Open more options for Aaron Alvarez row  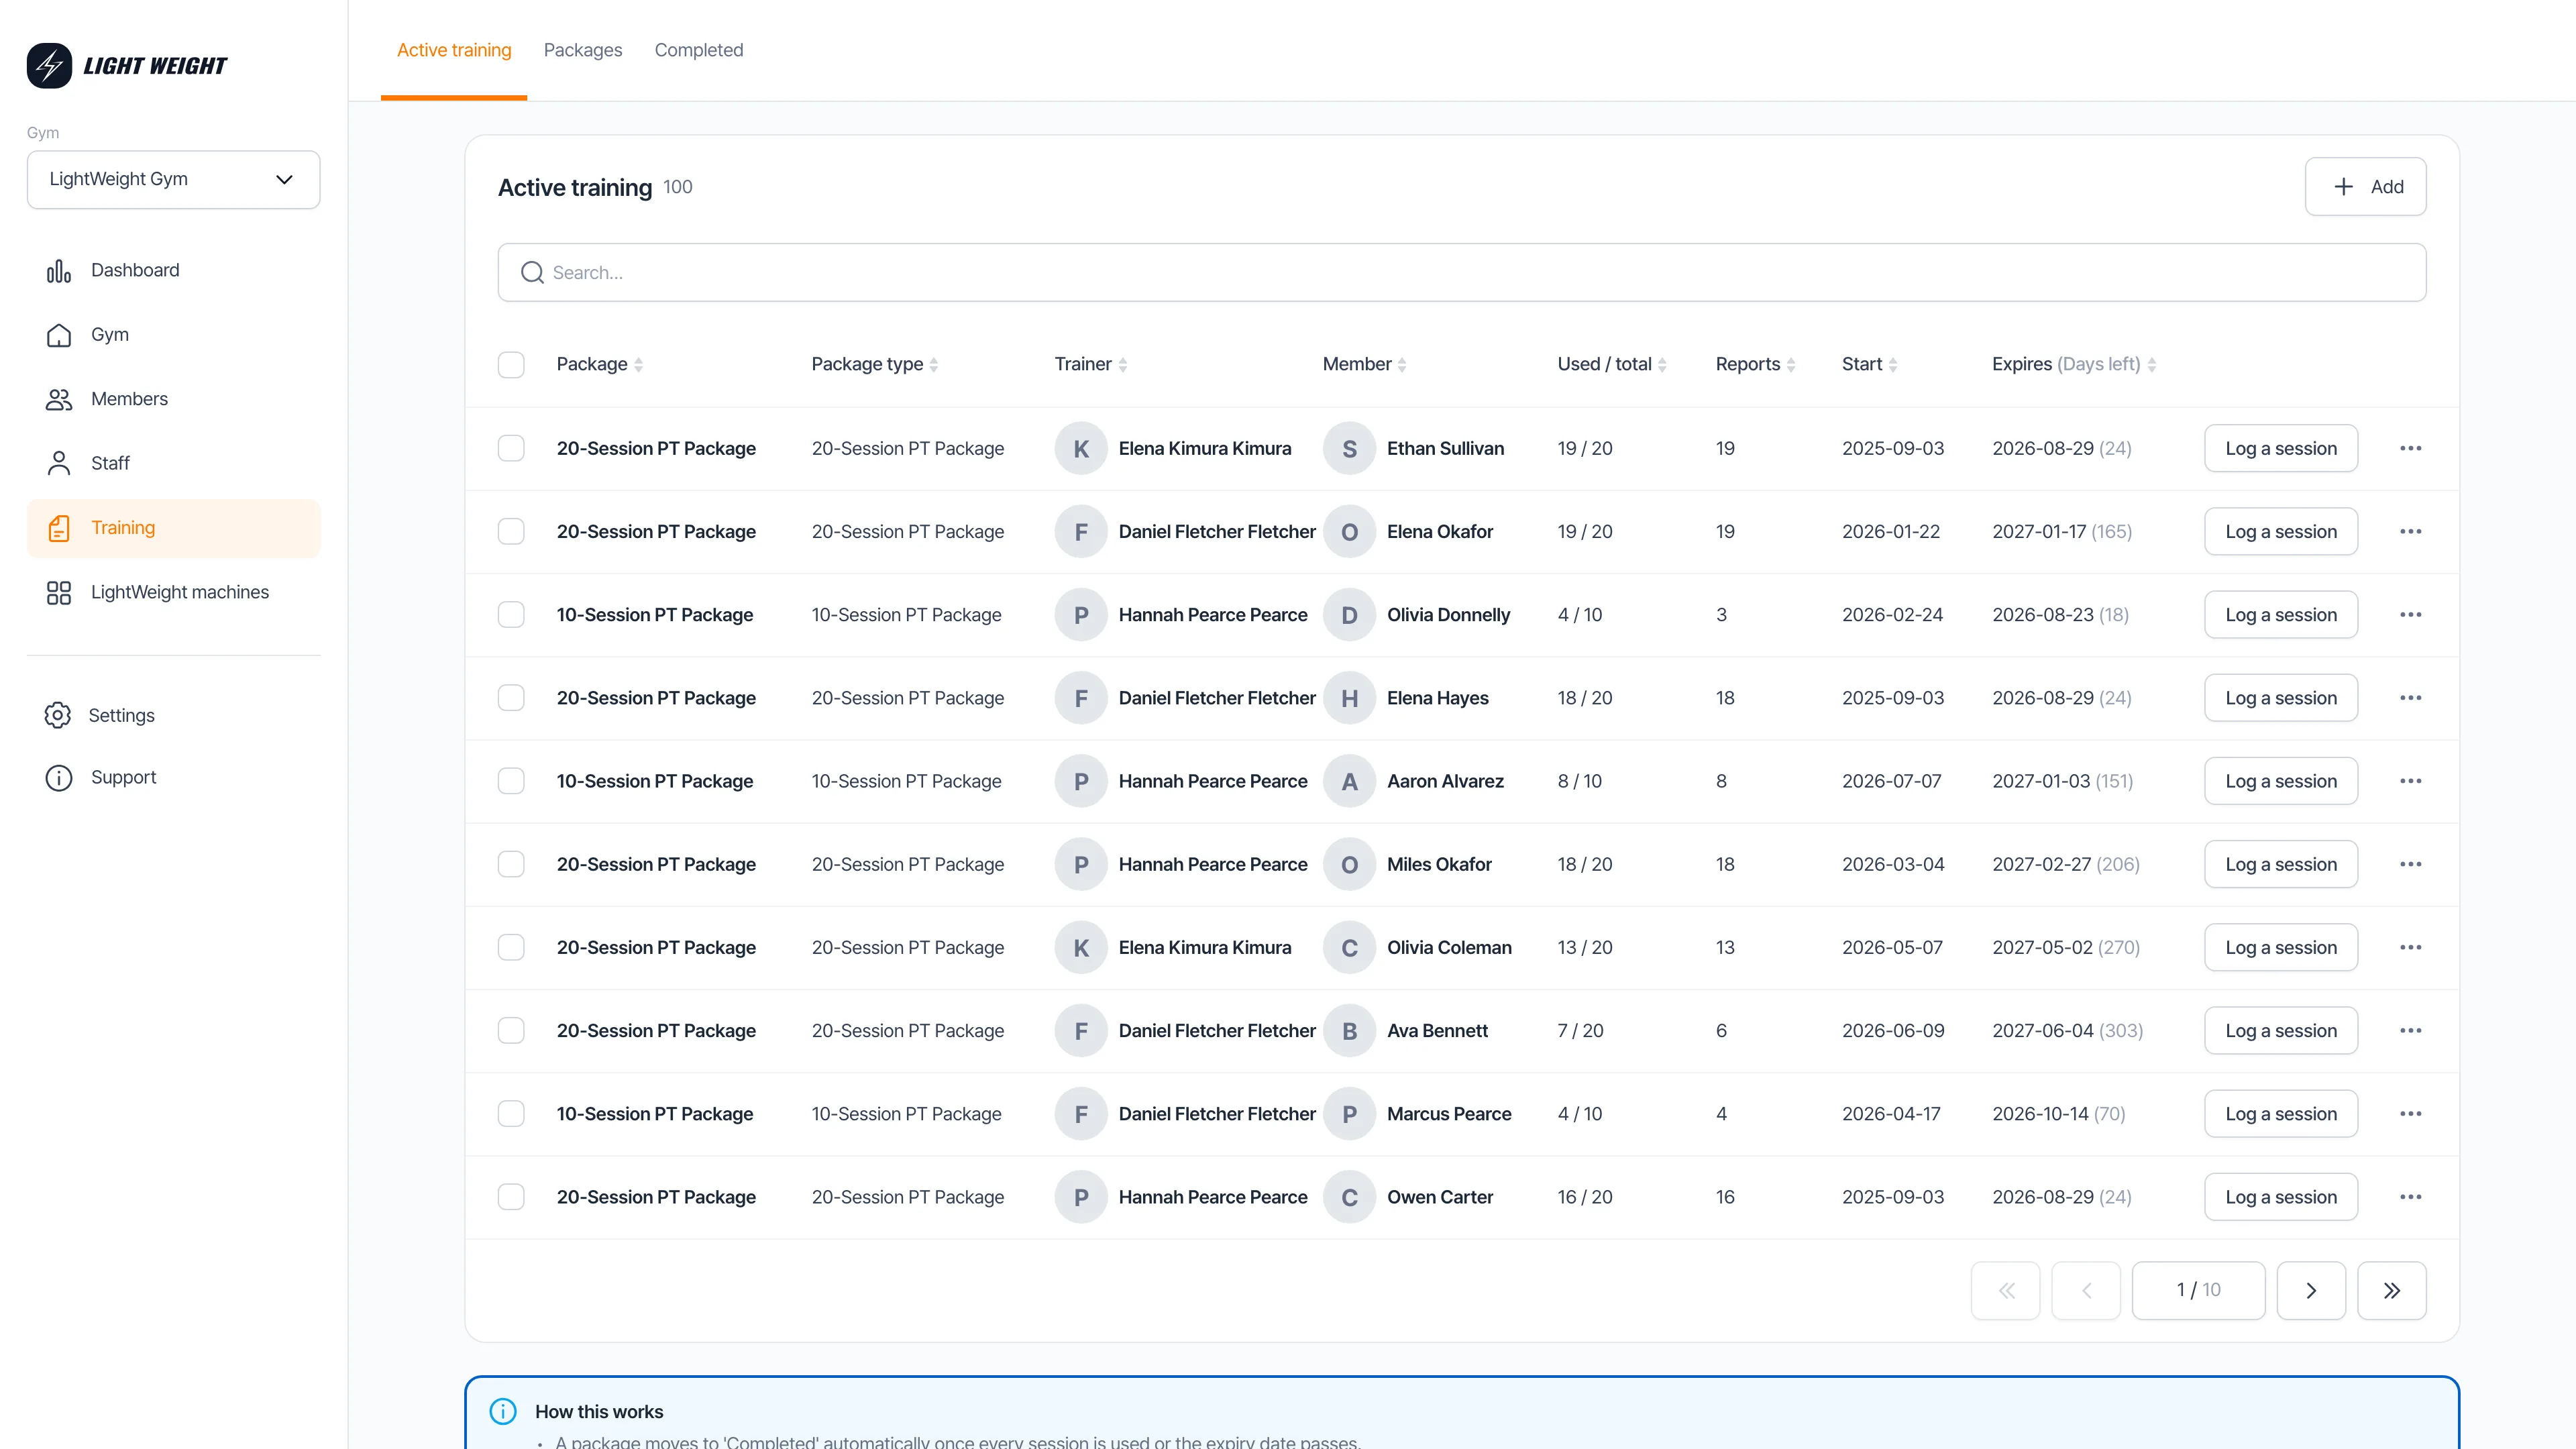pos(2411,781)
